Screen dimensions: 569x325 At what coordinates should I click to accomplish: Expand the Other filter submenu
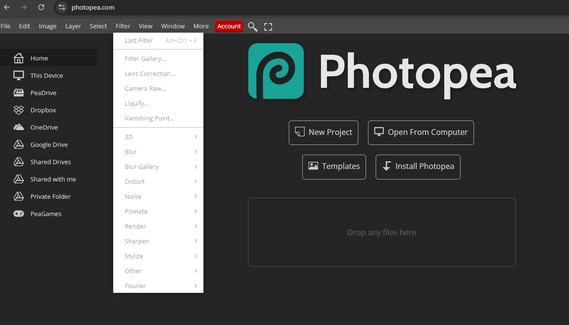click(158, 271)
